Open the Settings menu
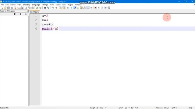The height and width of the screenshot is (109, 195). (x=45, y=5)
